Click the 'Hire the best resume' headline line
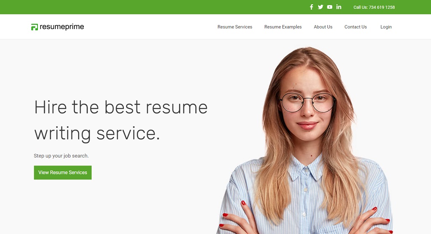The image size is (431, 234). pyautogui.click(x=121, y=107)
